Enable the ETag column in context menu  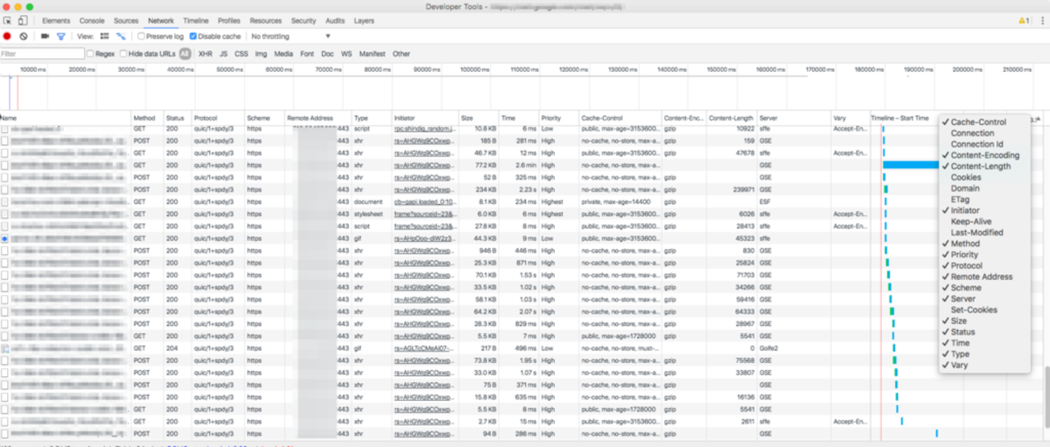click(960, 199)
